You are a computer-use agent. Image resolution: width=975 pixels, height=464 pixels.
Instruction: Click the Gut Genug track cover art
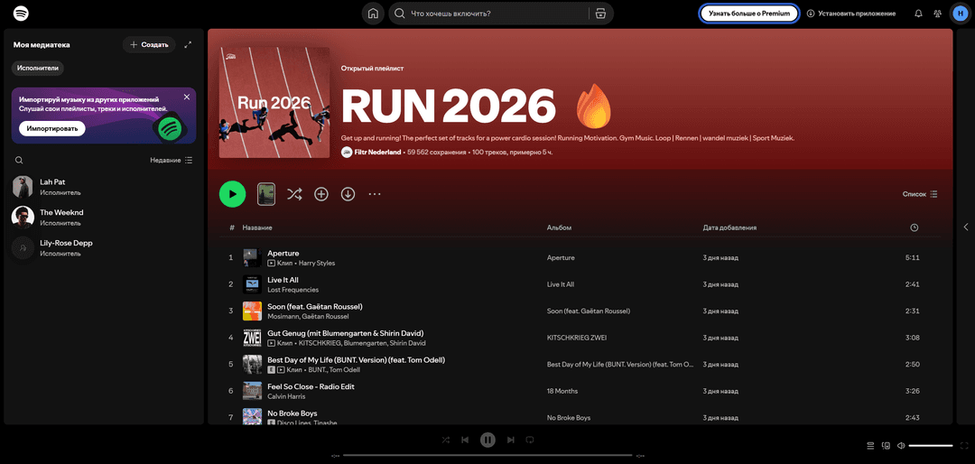[252, 338]
